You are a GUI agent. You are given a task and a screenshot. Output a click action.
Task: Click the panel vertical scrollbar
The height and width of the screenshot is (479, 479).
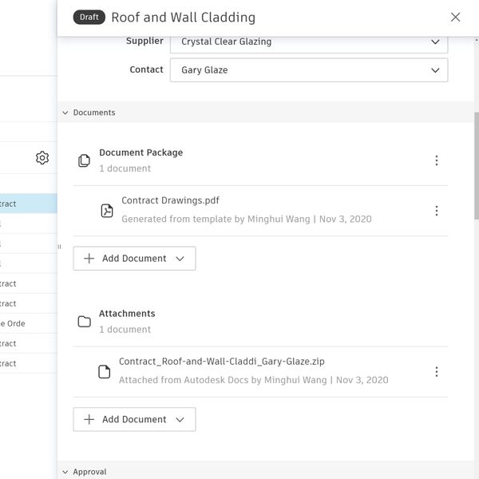tap(477, 168)
